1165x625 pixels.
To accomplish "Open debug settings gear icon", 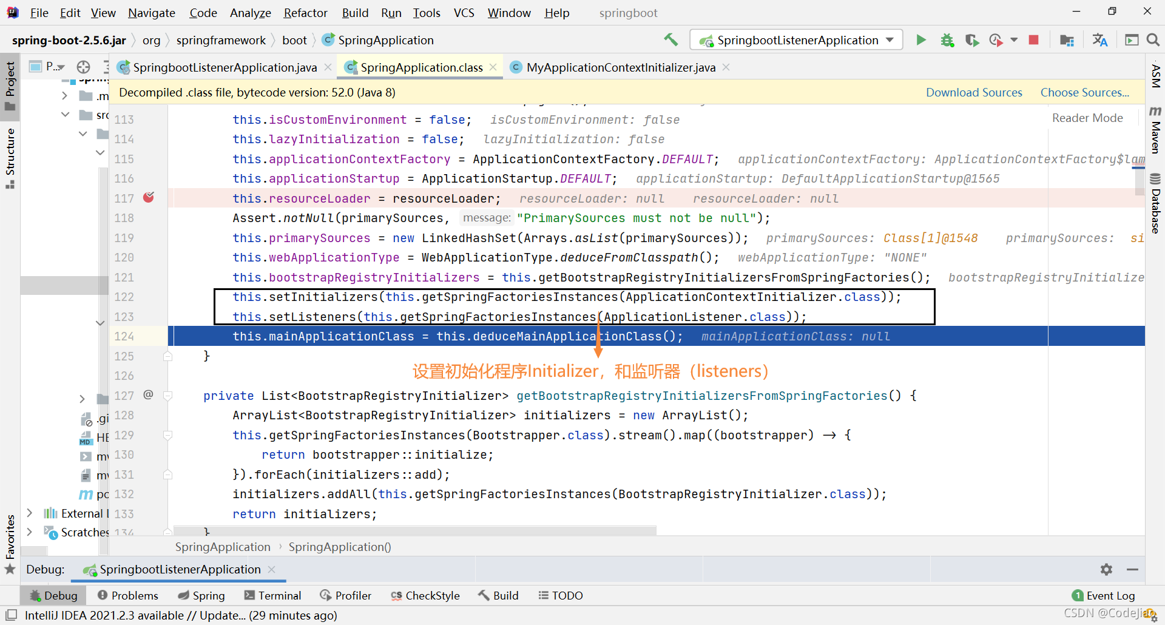I will [1106, 569].
